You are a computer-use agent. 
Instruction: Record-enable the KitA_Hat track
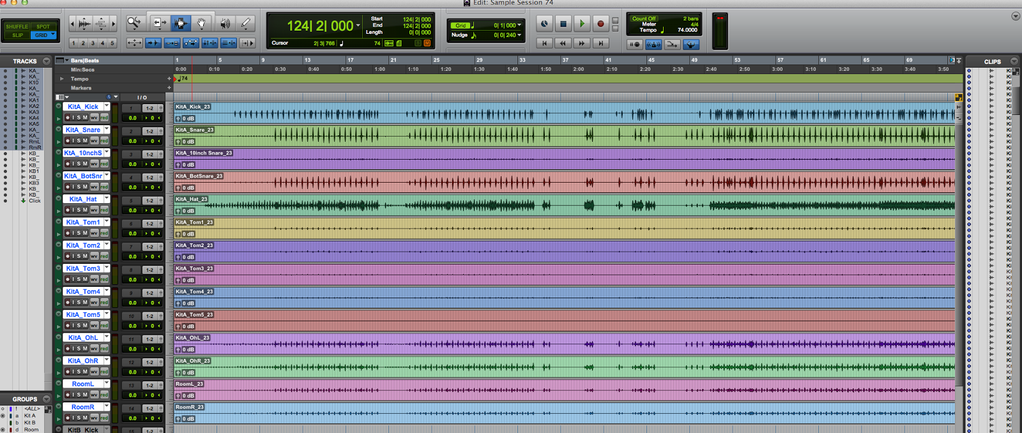click(67, 210)
